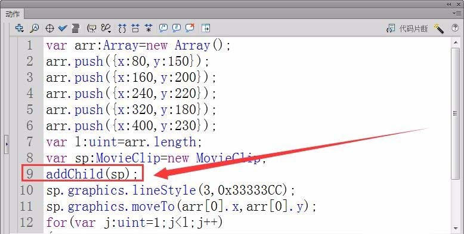Click the line 'sp.graphics.moveTo(arr[0].x,arr[0].y);'
Image resolution: width=464 pixels, height=234 pixels.
tap(181, 206)
